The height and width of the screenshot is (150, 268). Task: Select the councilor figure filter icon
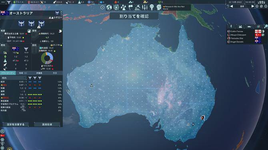[231, 26]
